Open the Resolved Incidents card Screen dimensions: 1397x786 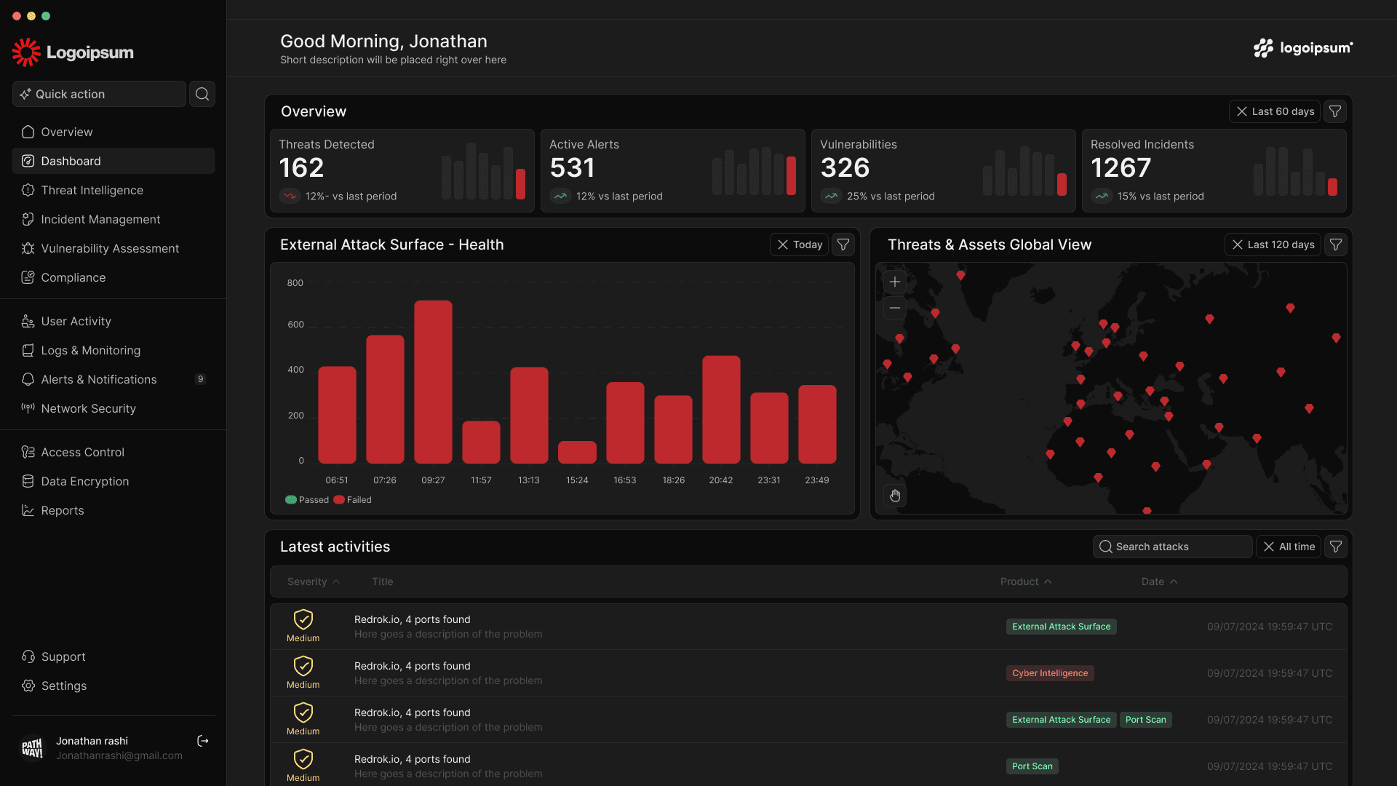tap(1214, 171)
